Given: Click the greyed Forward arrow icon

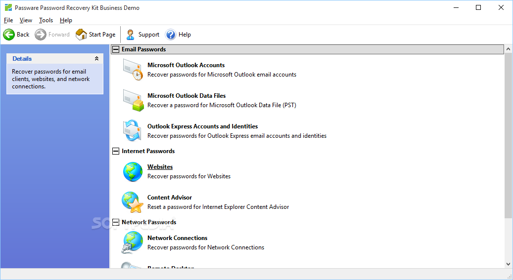Looking at the screenshot, I should (x=41, y=34).
